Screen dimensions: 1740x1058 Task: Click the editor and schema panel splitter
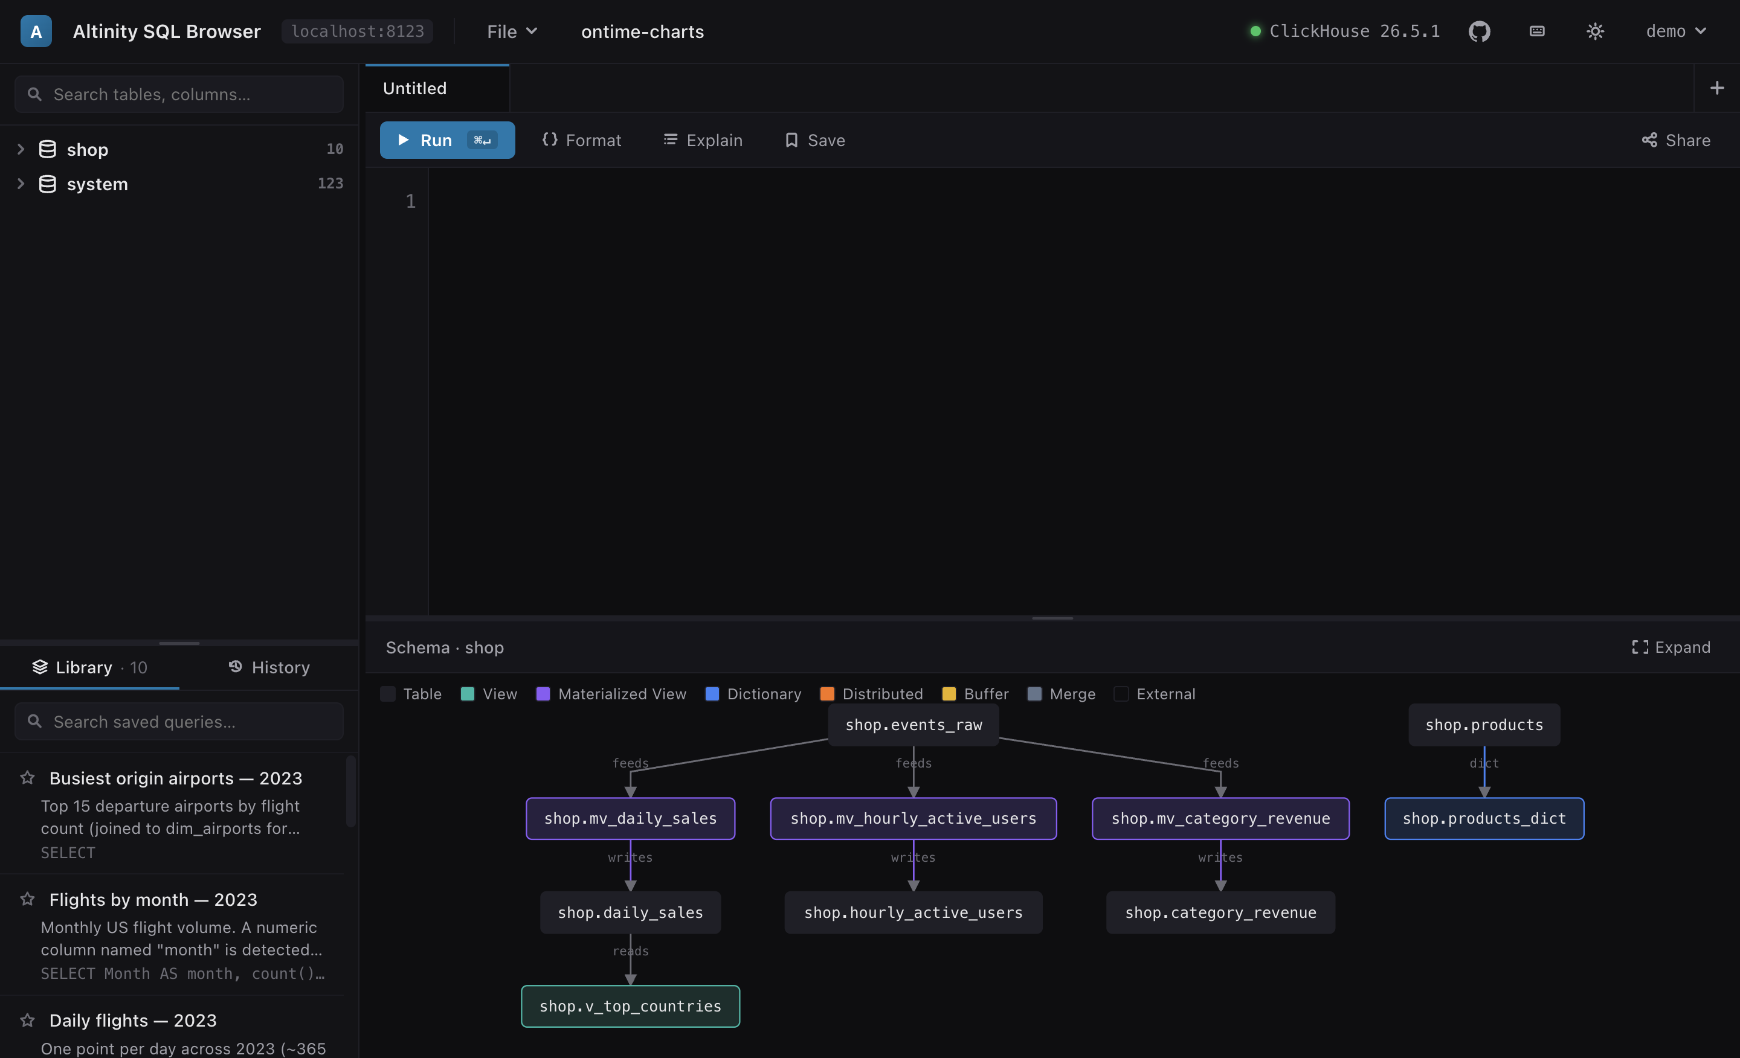(1052, 618)
